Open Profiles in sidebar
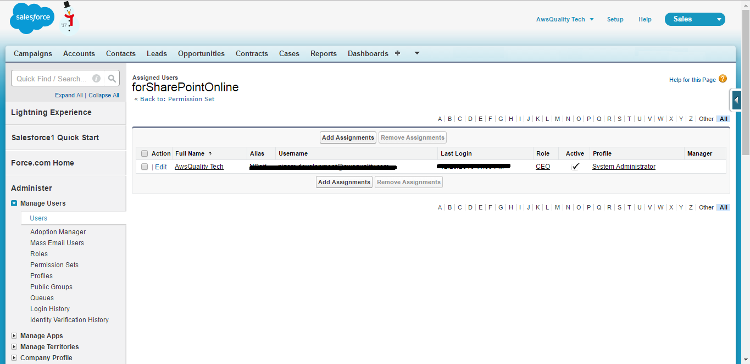 (x=42, y=276)
